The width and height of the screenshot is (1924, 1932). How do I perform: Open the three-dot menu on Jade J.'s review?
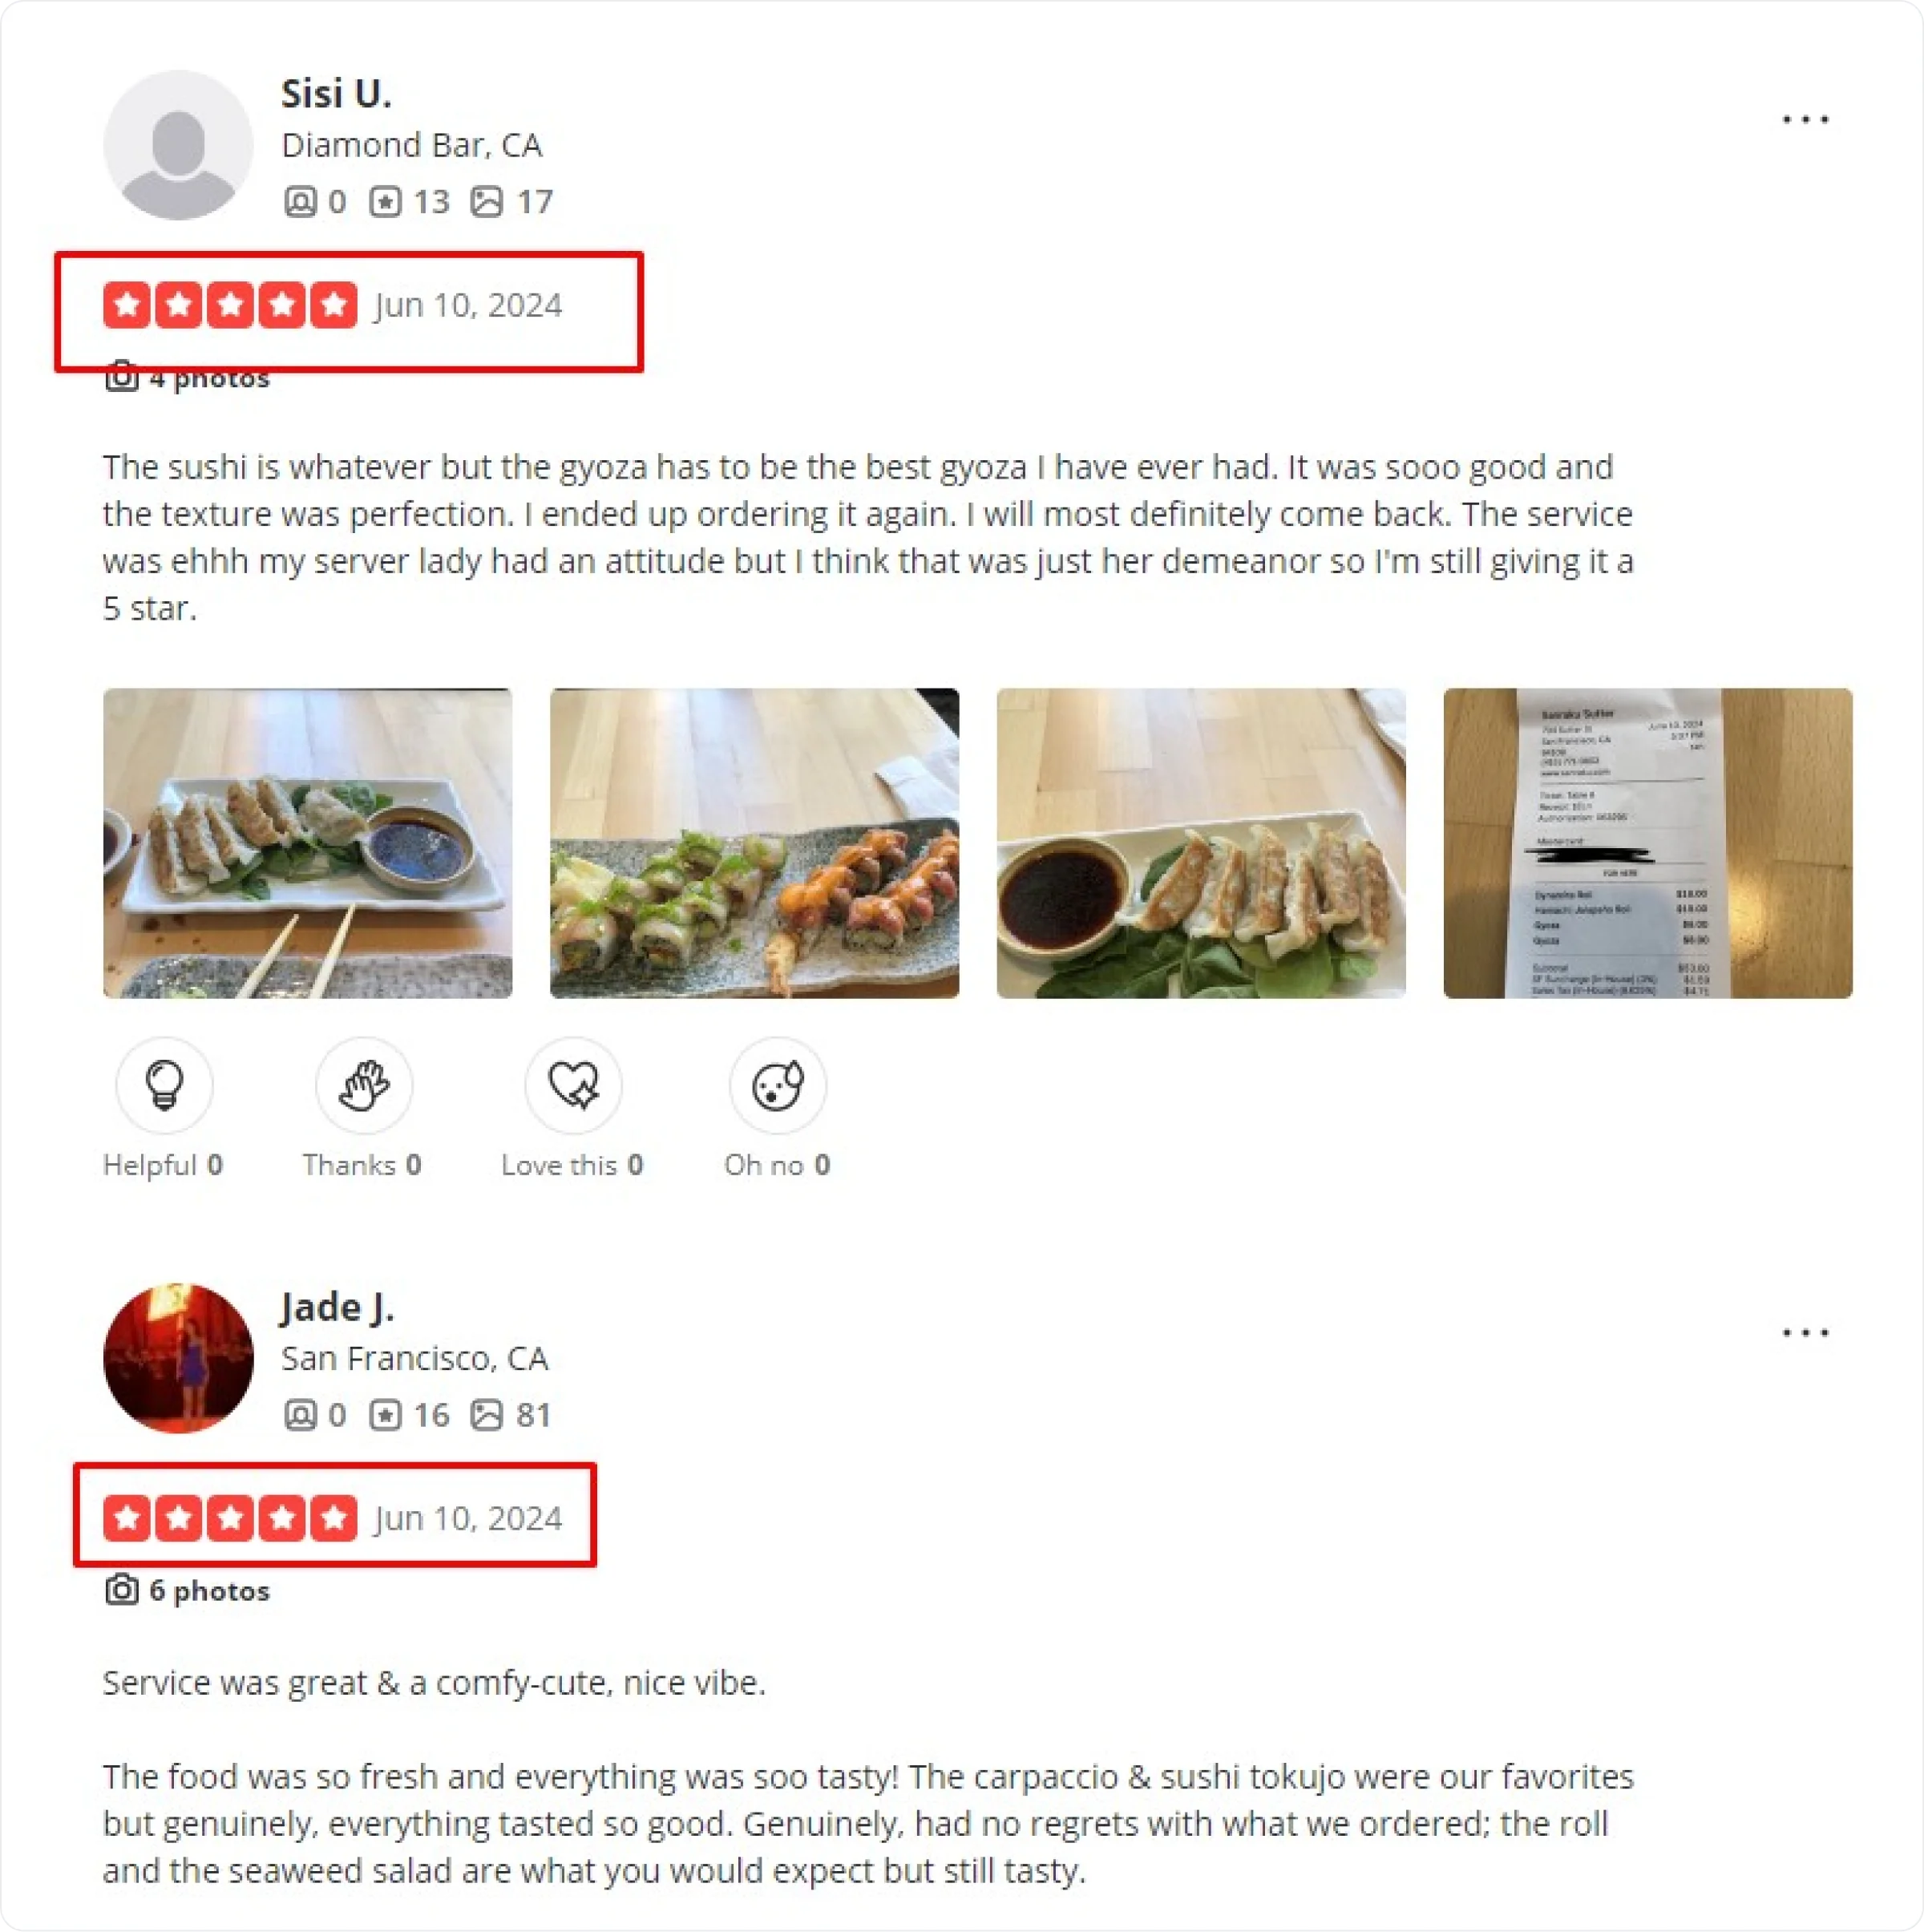coord(1805,1332)
